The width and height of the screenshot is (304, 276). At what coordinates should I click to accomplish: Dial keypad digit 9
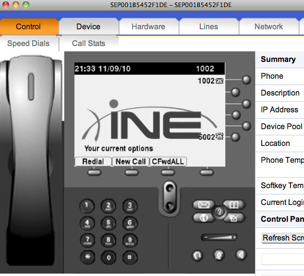[130, 240]
